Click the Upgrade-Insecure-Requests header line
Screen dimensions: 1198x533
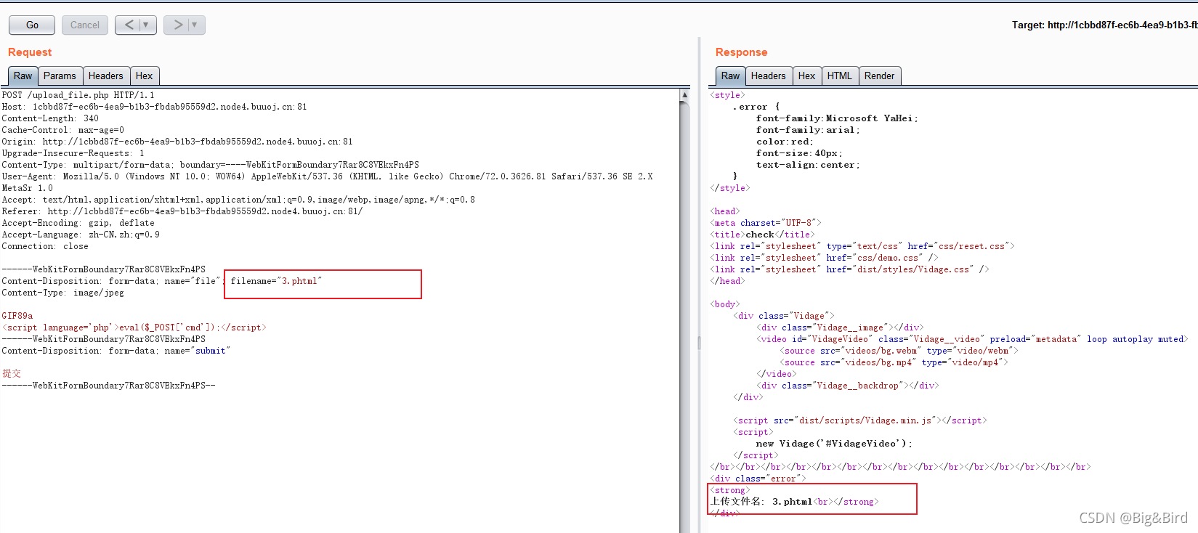73,153
